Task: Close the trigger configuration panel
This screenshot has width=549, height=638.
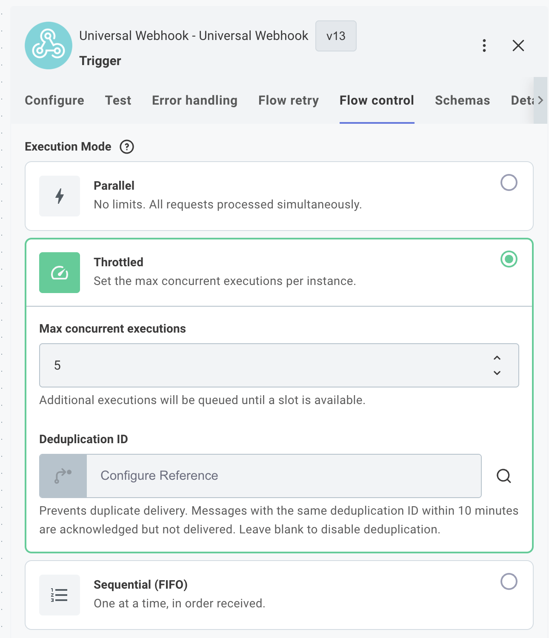Action: click(x=518, y=46)
